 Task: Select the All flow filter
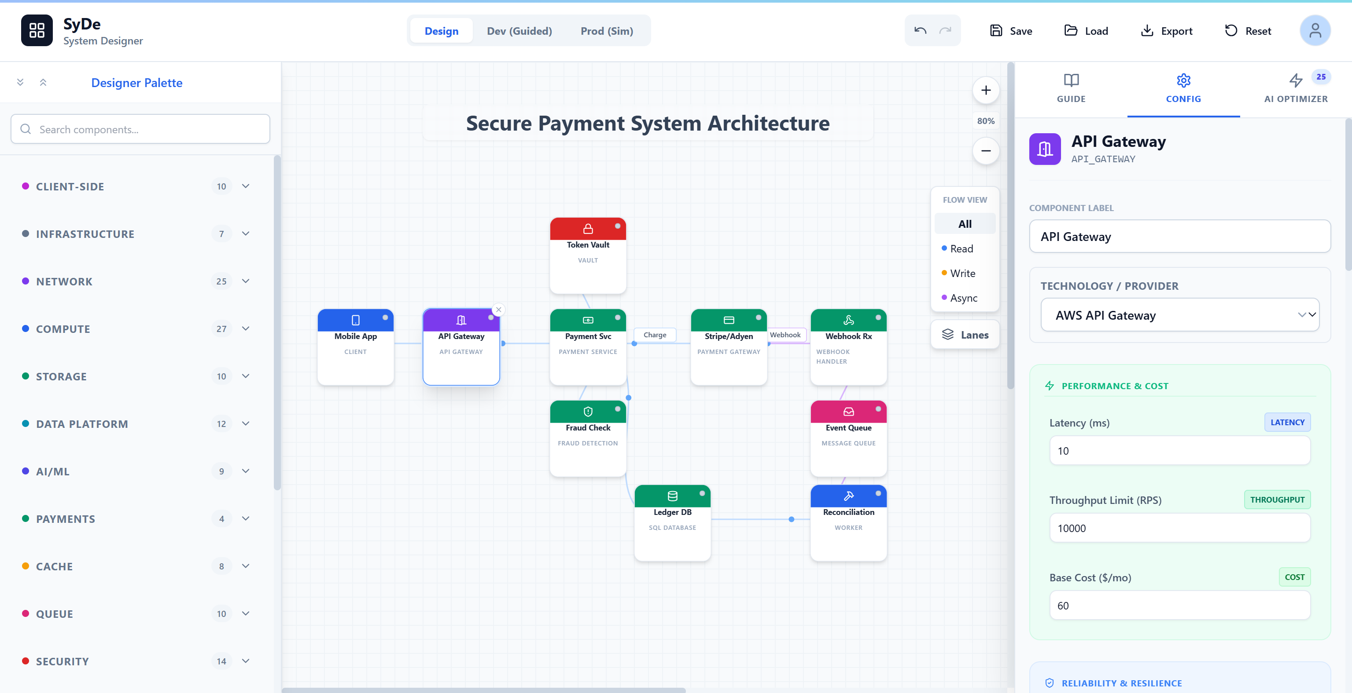pos(964,223)
